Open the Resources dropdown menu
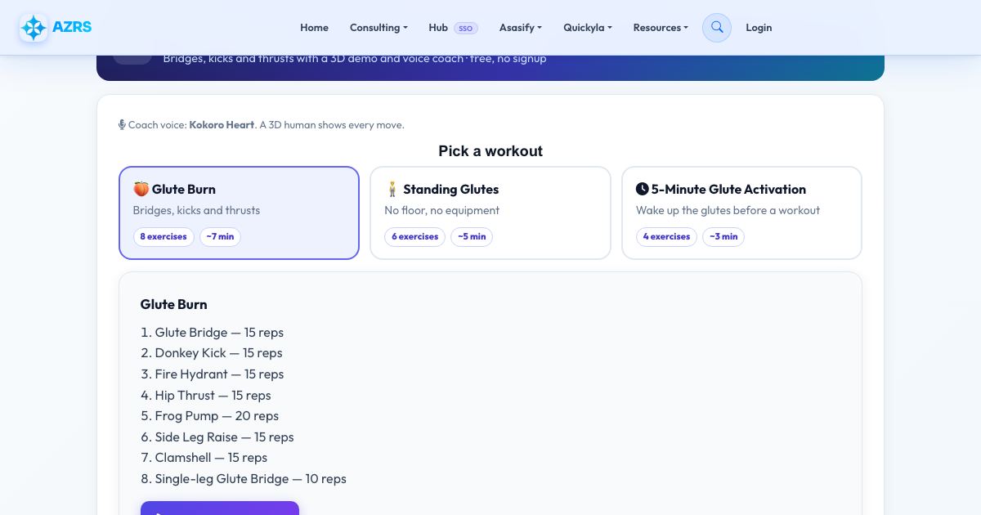The width and height of the screenshot is (981, 515). [661, 28]
